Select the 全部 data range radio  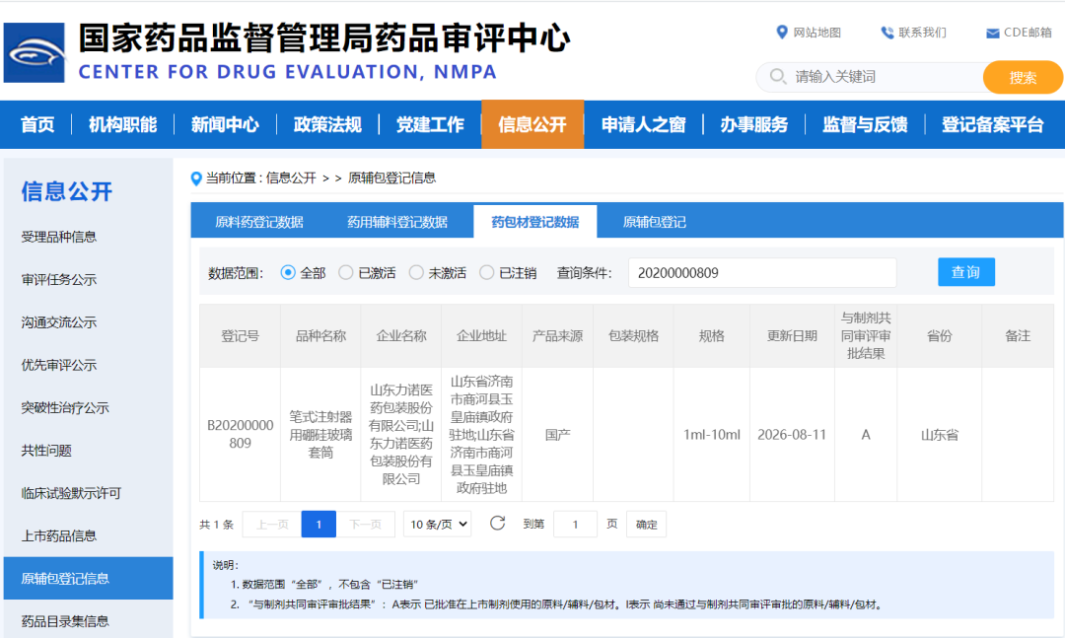[x=288, y=272]
